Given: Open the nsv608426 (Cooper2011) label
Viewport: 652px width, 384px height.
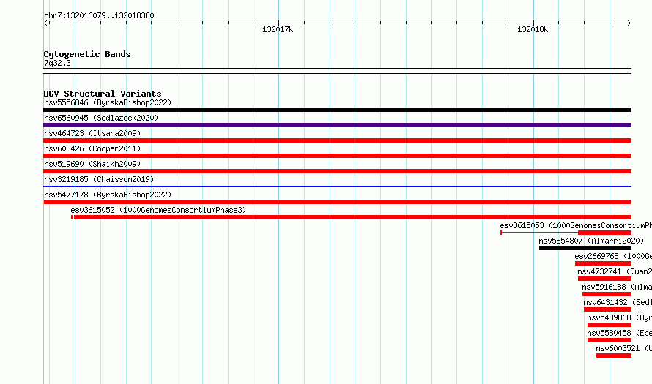Looking at the screenshot, I should (x=92, y=148).
